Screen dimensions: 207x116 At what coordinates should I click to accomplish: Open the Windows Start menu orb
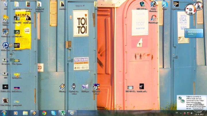click(x=4, y=113)
